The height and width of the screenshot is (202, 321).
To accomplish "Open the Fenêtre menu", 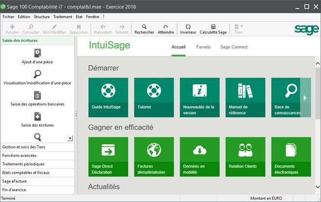I will [93, 17].
